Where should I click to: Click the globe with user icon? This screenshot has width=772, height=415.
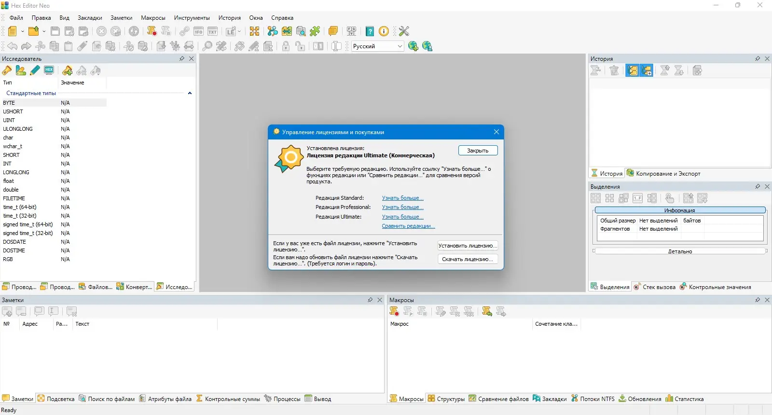click(x=427, y=46)
